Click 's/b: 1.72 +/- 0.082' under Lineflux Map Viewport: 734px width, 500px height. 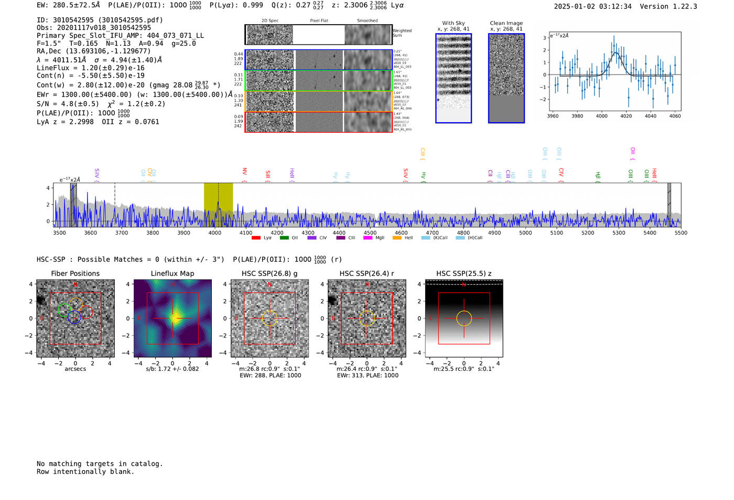tap(172, 369)
